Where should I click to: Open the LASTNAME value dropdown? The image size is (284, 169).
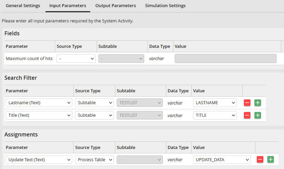click(215, 103)
